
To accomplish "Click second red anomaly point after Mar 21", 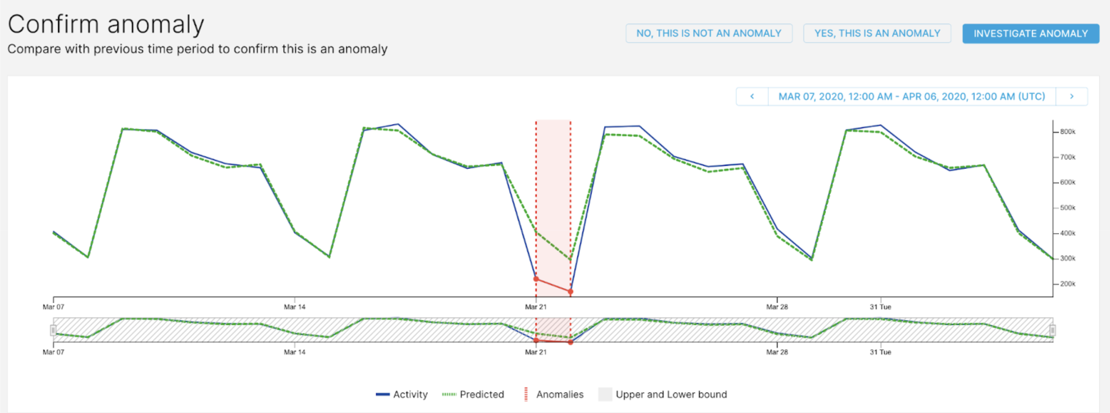I will click(x=570, y=292).
